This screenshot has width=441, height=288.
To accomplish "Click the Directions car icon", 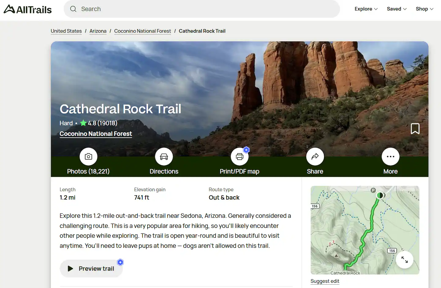I will [164, 156].
